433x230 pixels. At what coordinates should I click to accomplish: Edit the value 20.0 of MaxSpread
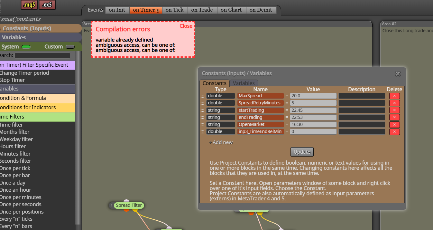pyautogui.click(x=313, y=96)
